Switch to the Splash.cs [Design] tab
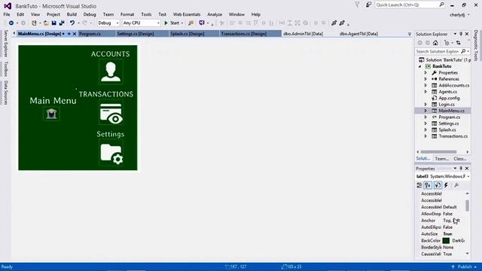The height and width of the screenshot is (271, 482). click(194, 34)
